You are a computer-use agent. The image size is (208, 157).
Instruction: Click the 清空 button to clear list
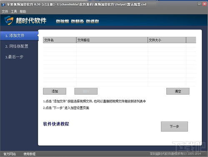point(178,91)
